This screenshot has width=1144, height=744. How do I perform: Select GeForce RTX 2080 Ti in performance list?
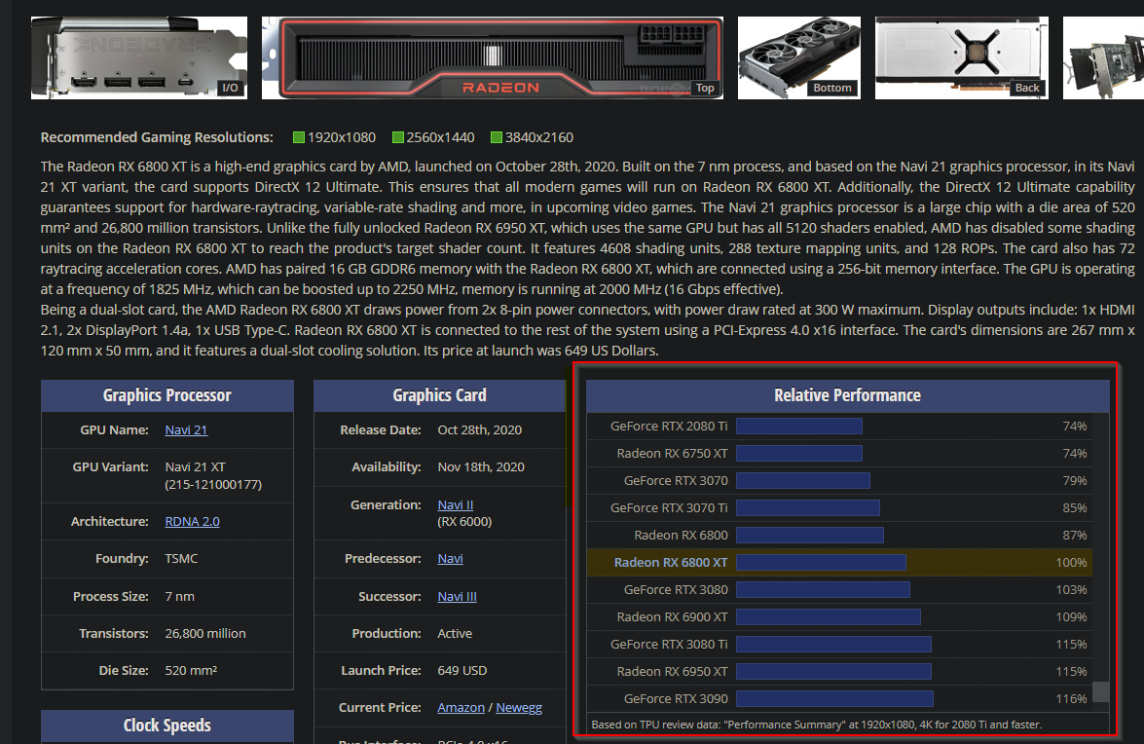click(669, 426)
